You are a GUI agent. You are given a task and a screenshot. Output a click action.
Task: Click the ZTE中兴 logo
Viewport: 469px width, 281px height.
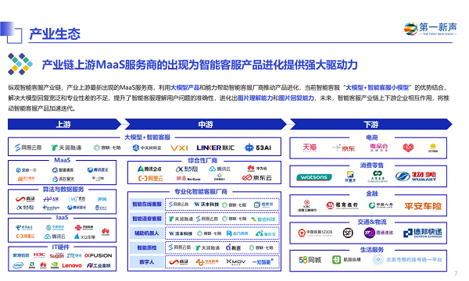click(x=74, y=255)
